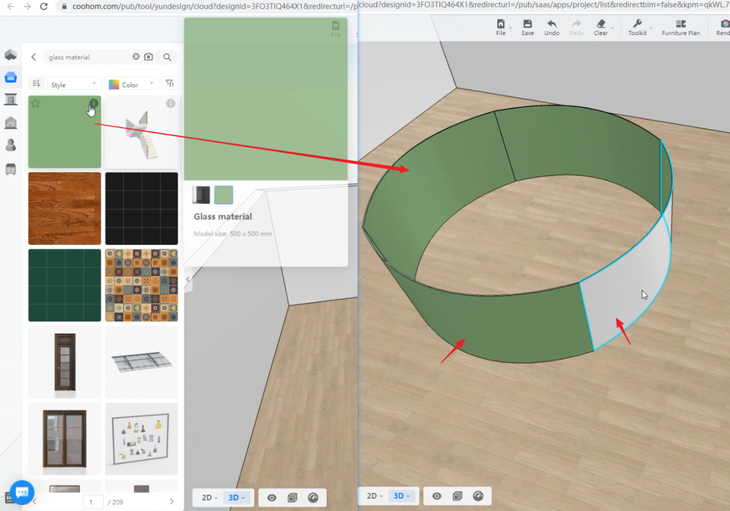Screen dimensions: 730x511
Task: Switch to the furniture library sidebar tab
Action: click(x=11, y=77)
